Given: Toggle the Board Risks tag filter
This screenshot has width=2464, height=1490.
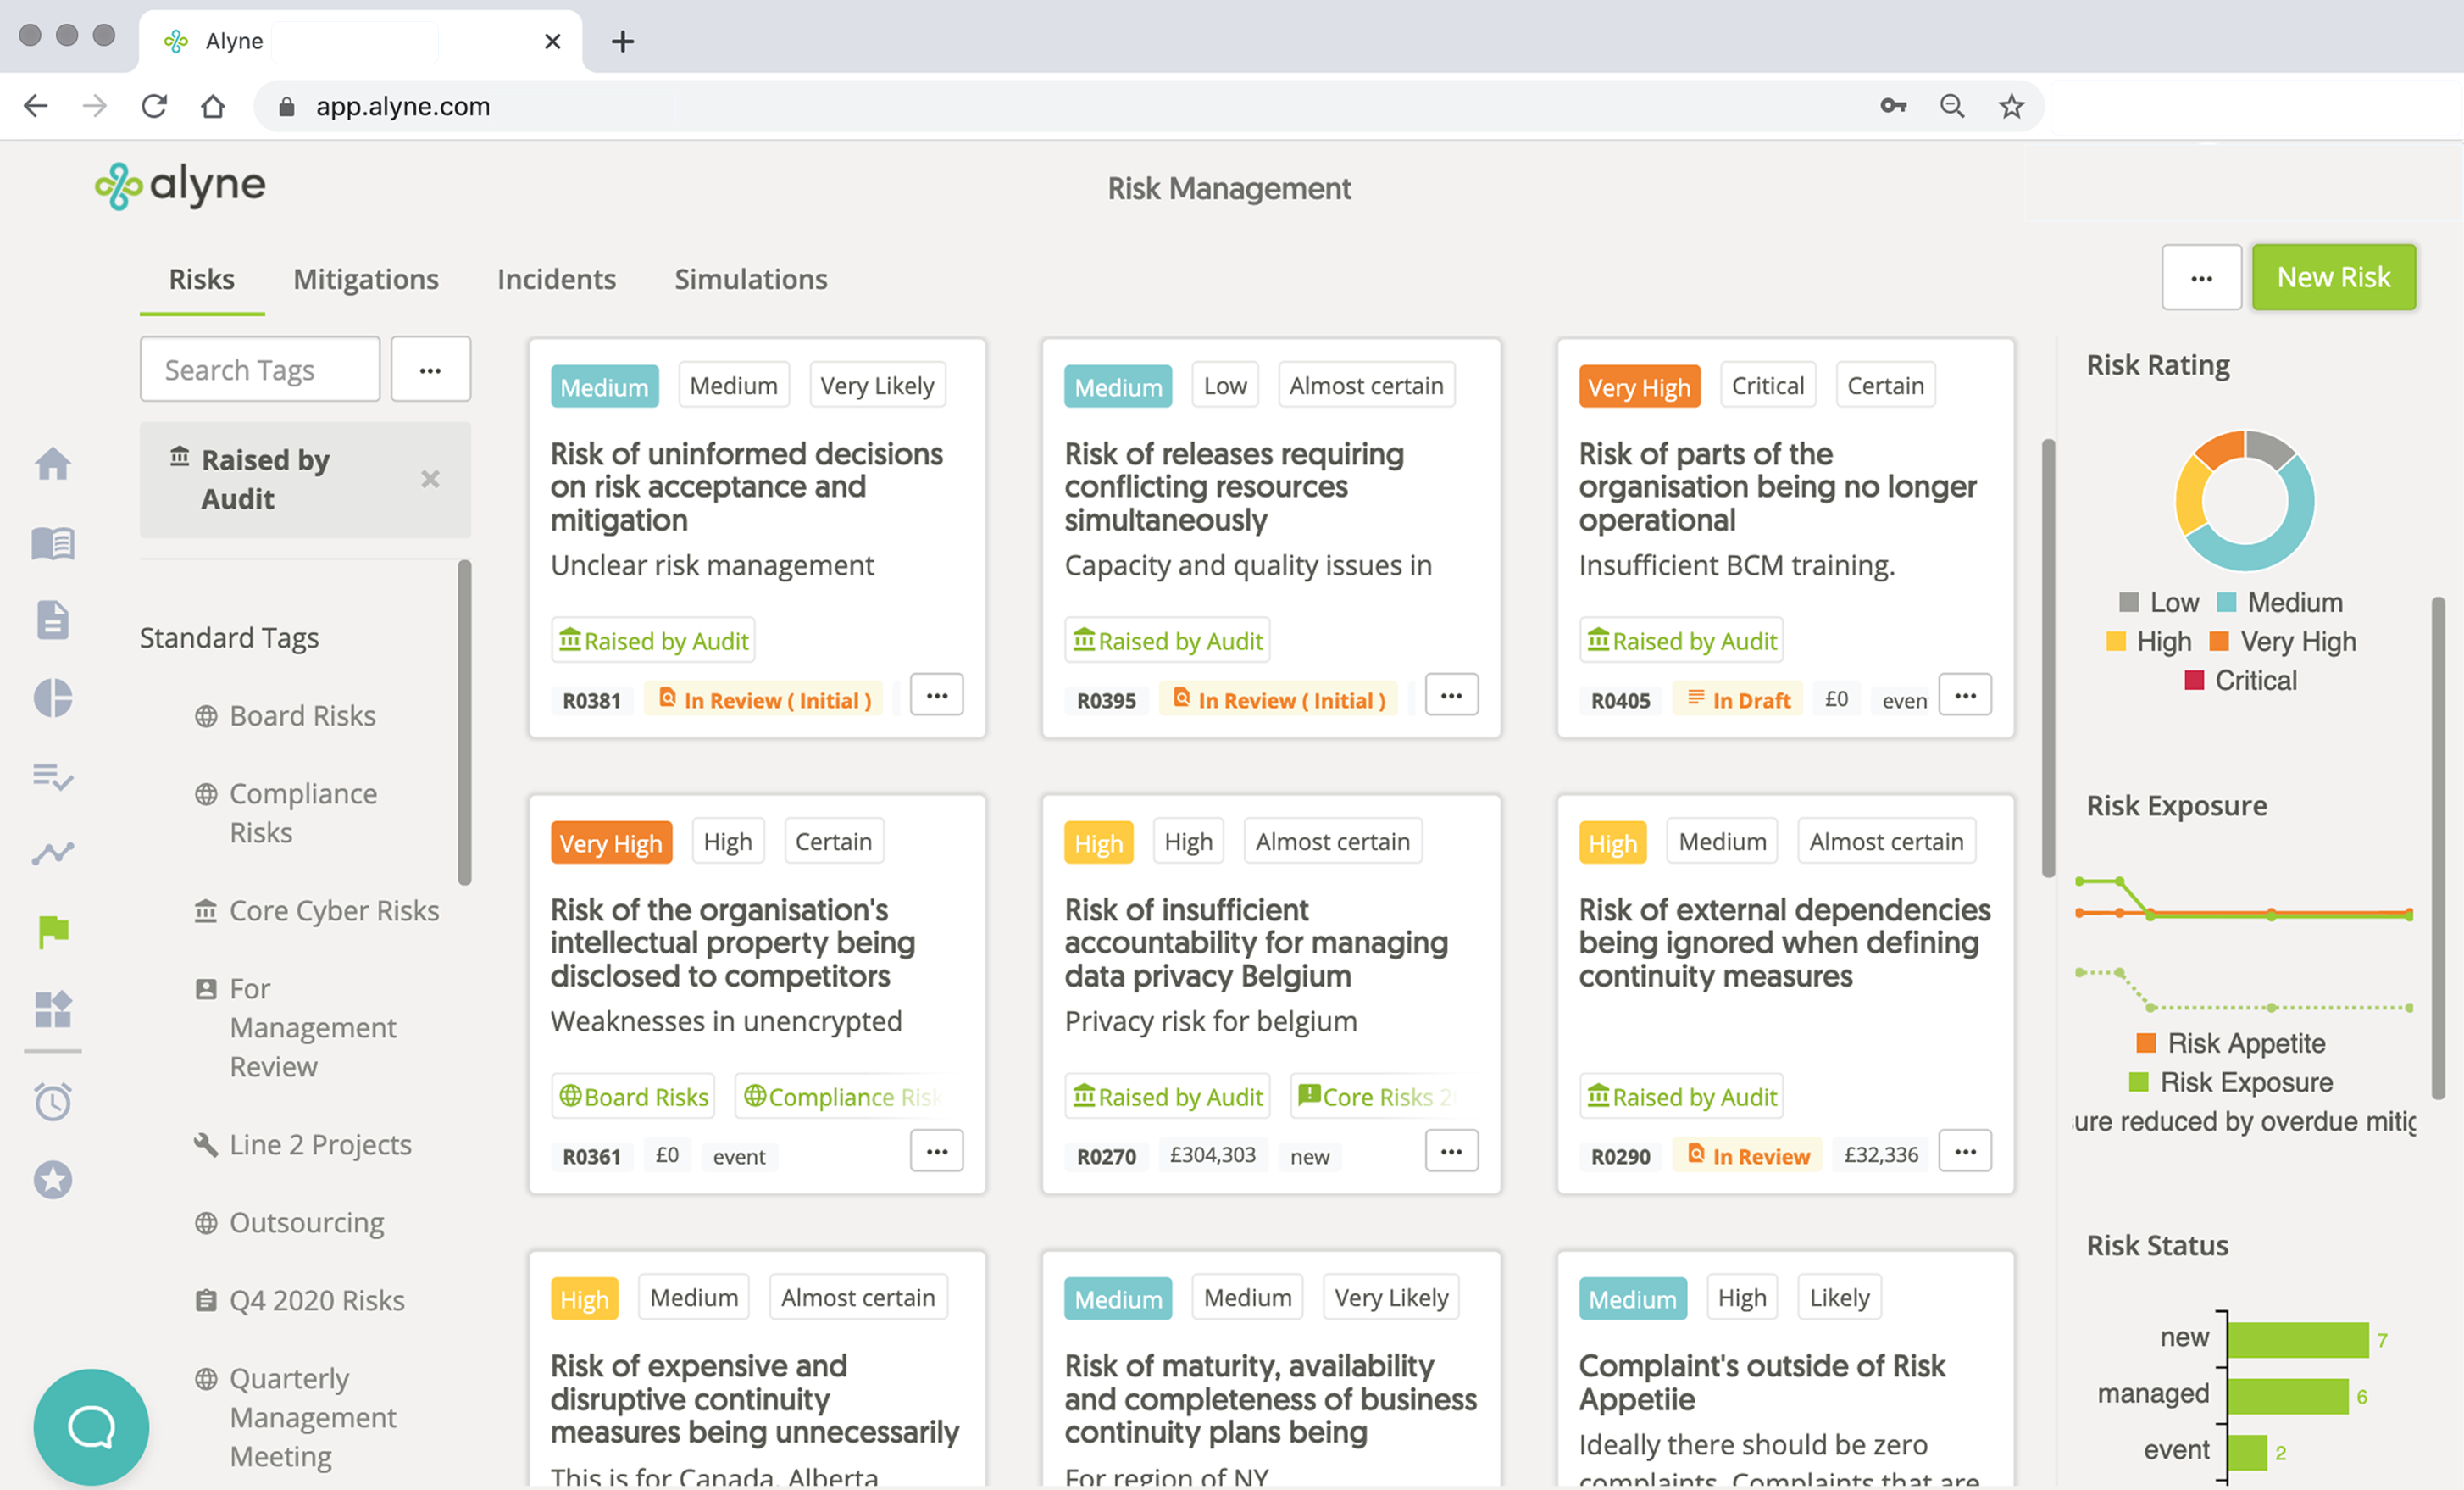Looking at the screenshot, I should pos(302,716).
